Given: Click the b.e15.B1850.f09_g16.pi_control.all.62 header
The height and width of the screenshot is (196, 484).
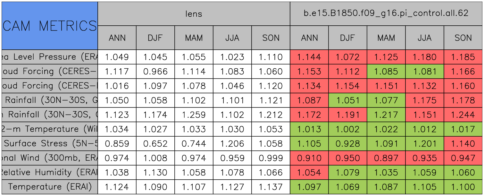Looking at the screenshot, I should [x=386, y=14].
